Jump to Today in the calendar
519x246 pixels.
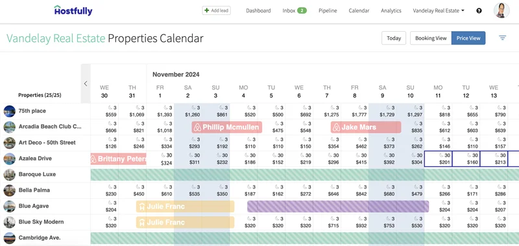394,38
